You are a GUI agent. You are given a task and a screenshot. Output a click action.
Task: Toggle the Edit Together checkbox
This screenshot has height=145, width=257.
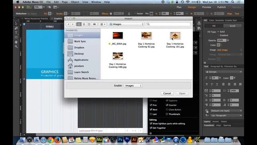point(151,128)
